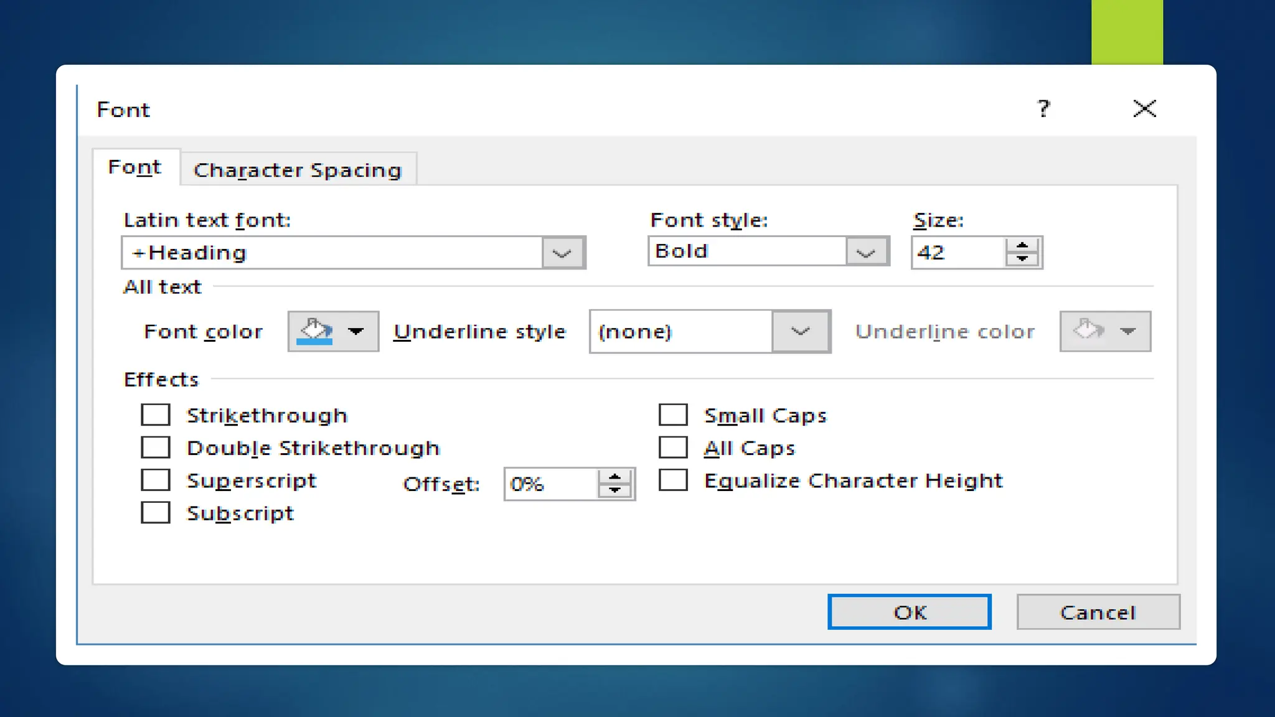The image size is (1275, 717).
Task: Check the Subscript option
Action: click(x=156, y=513)
